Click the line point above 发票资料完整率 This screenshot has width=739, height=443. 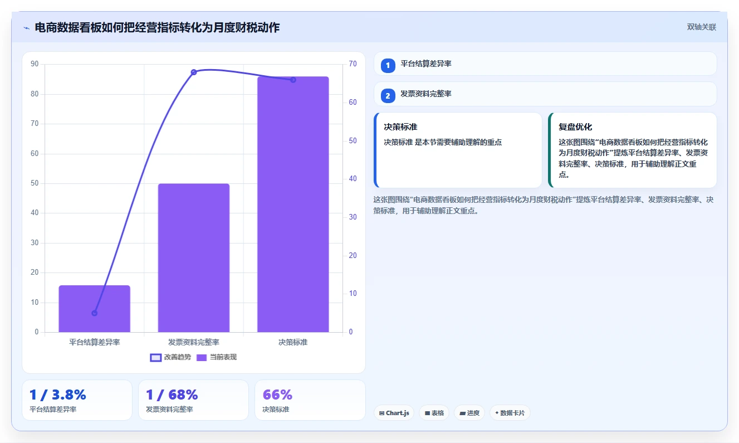[194, 72]
